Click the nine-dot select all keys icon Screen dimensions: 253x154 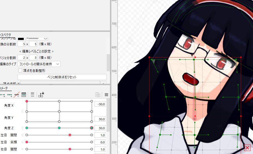[x=32, y=95]
